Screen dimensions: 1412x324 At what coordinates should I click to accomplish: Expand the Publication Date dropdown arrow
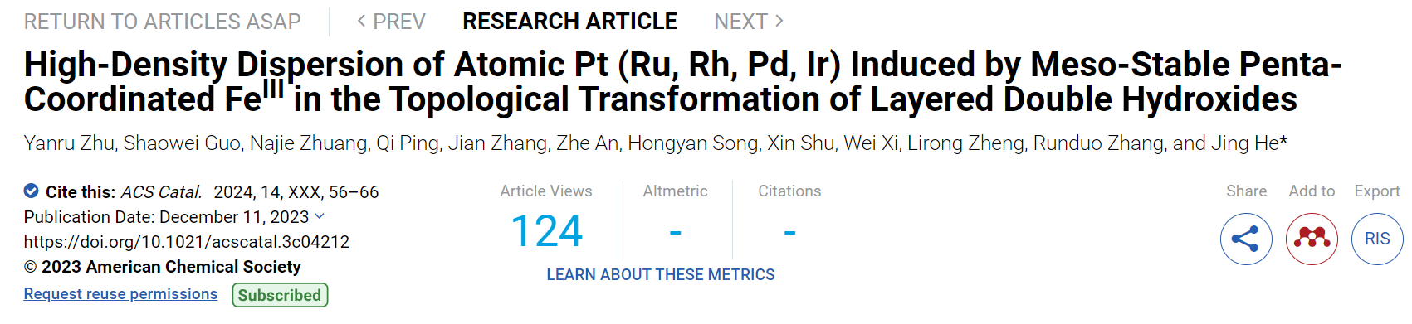320,216
